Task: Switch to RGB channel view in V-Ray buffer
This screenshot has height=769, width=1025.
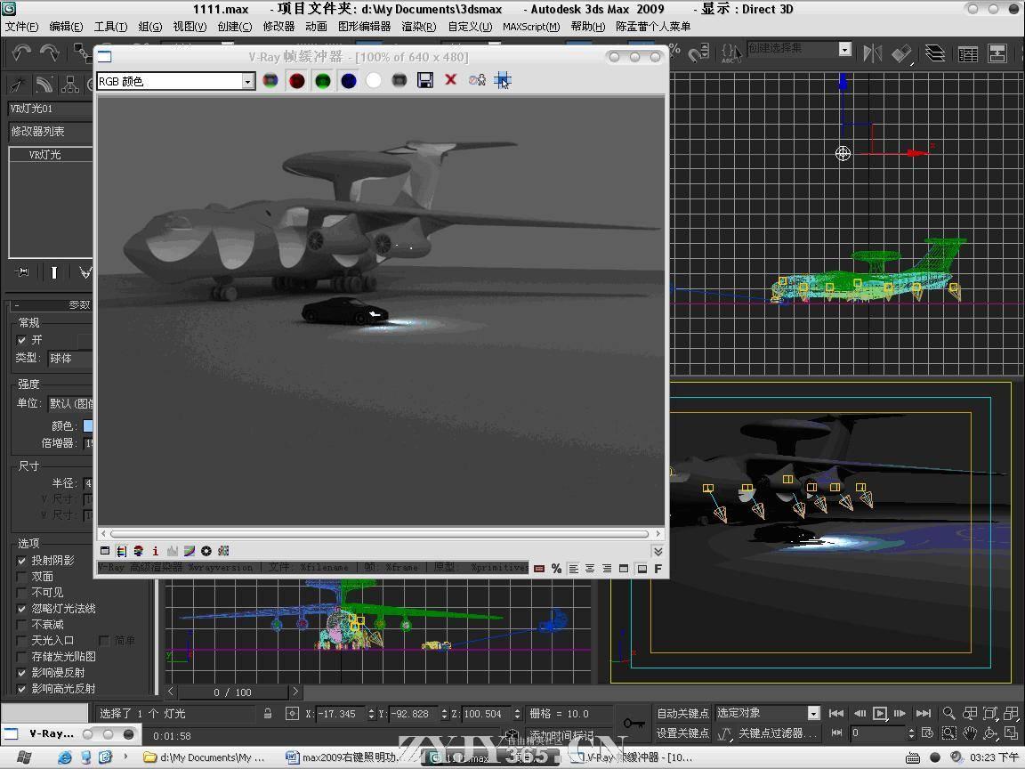Action: click(x=270, y=80)
